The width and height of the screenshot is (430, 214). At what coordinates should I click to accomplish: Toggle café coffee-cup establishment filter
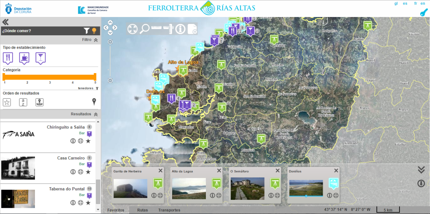point(24,58)
